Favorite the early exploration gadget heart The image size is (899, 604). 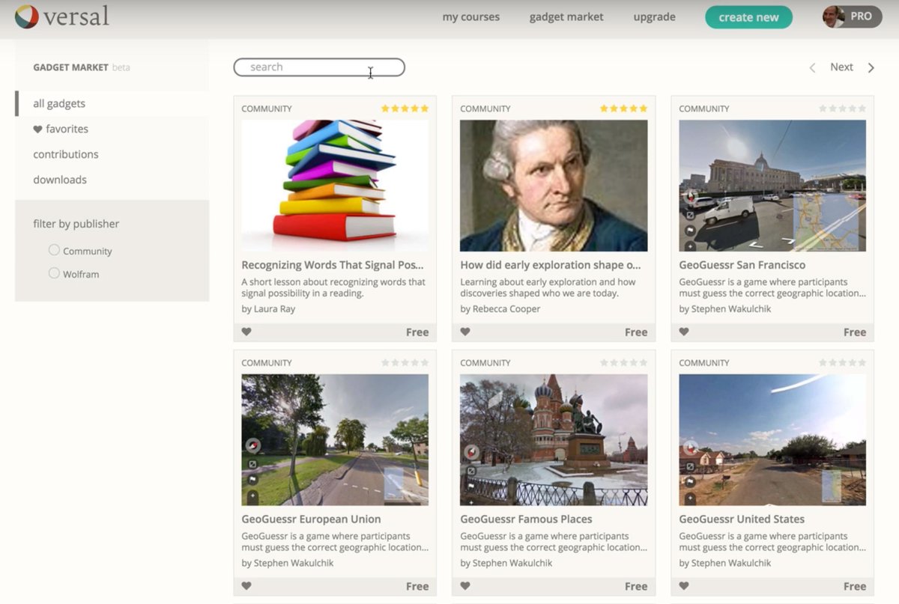pyautogui.click(x=464, y=332)
